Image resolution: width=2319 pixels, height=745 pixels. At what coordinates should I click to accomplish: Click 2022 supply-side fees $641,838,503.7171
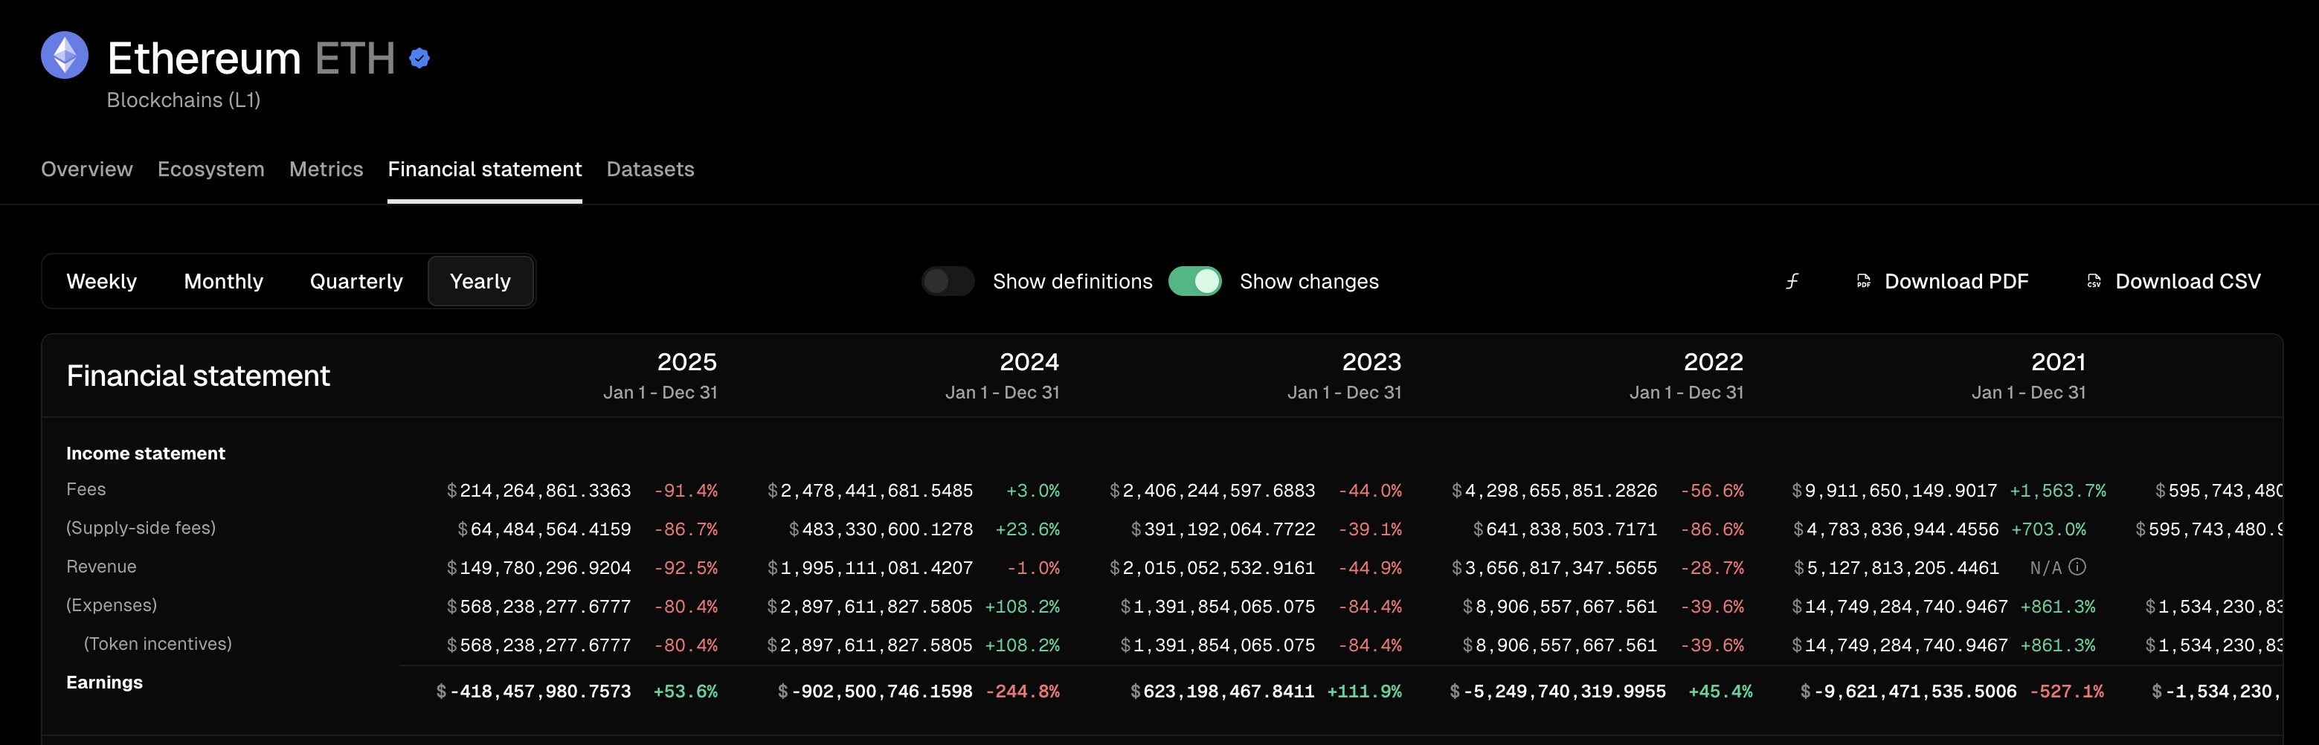[1565, 529]
